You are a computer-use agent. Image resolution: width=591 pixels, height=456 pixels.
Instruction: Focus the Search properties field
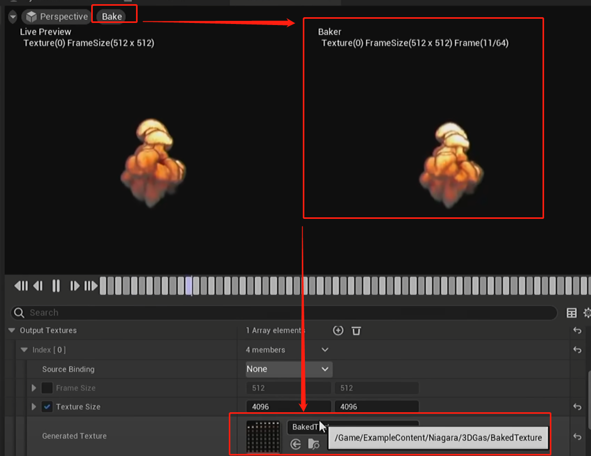pyautogui.click(x=284, y=313)
